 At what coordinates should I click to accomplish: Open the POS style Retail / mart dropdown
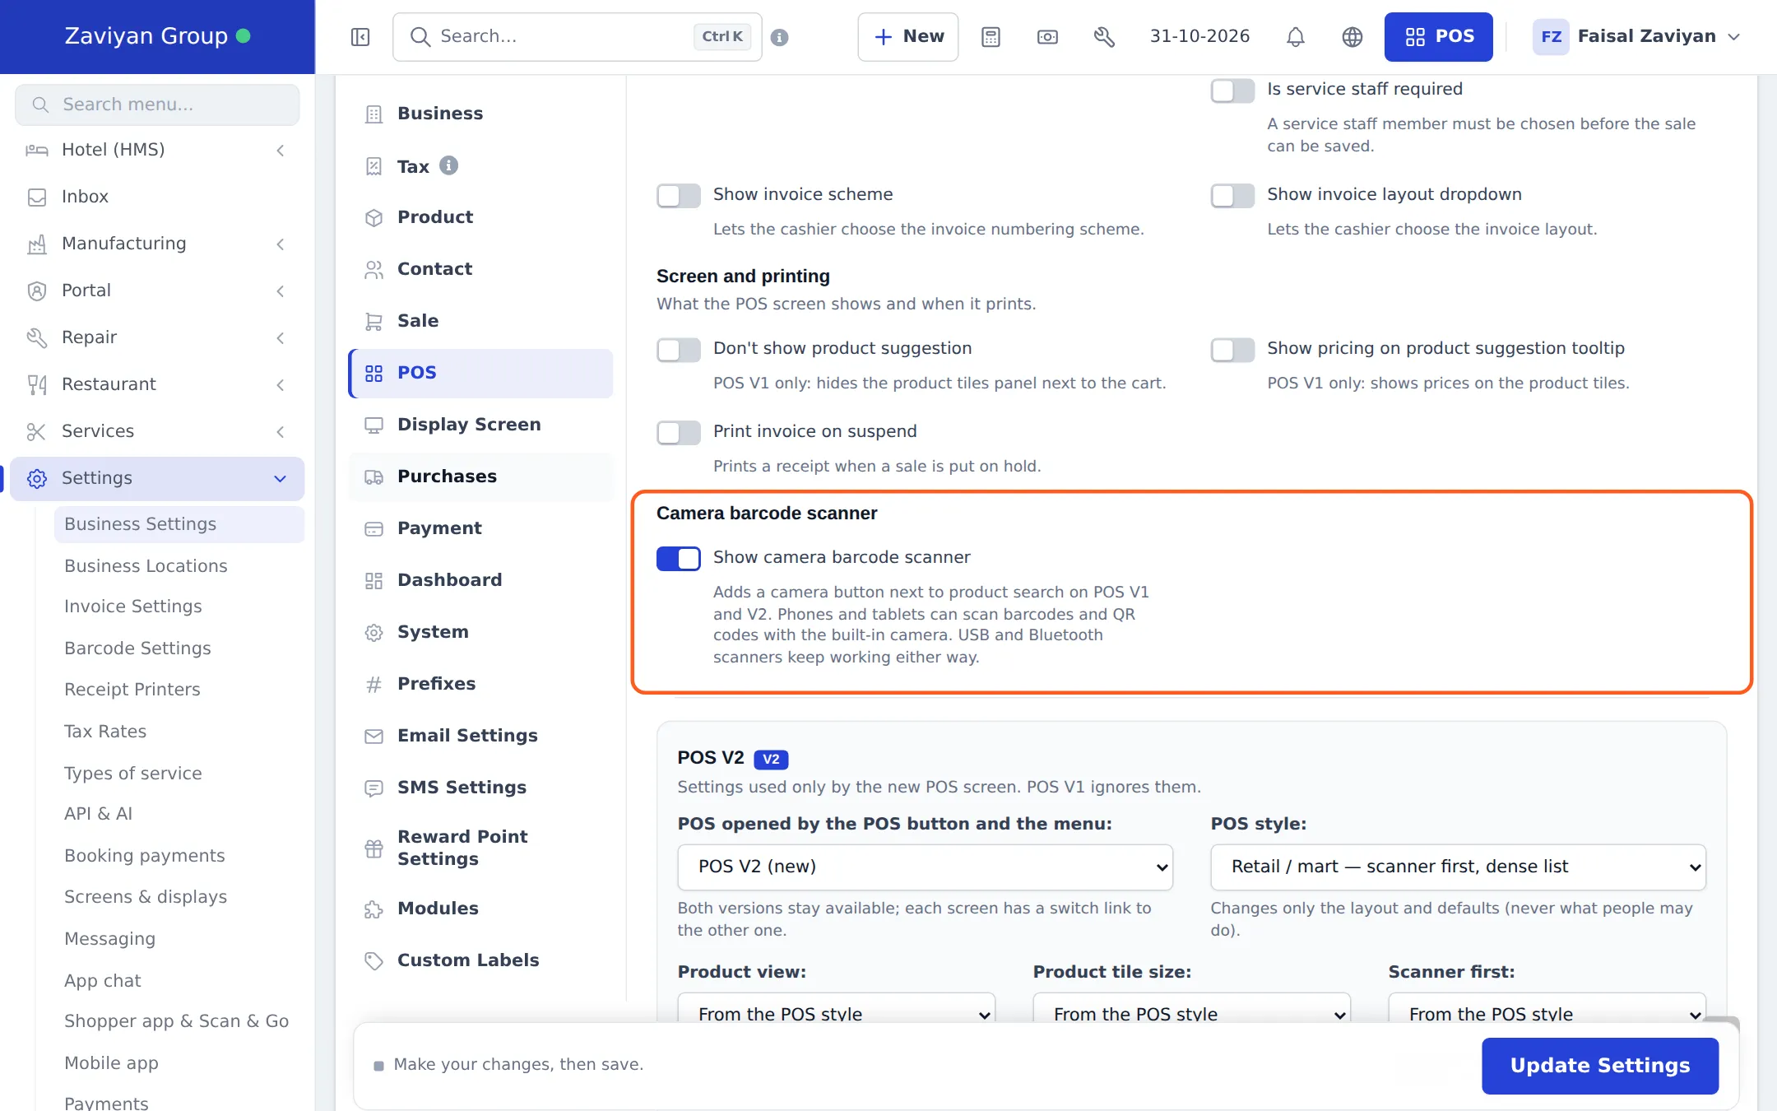point(1458,867)
